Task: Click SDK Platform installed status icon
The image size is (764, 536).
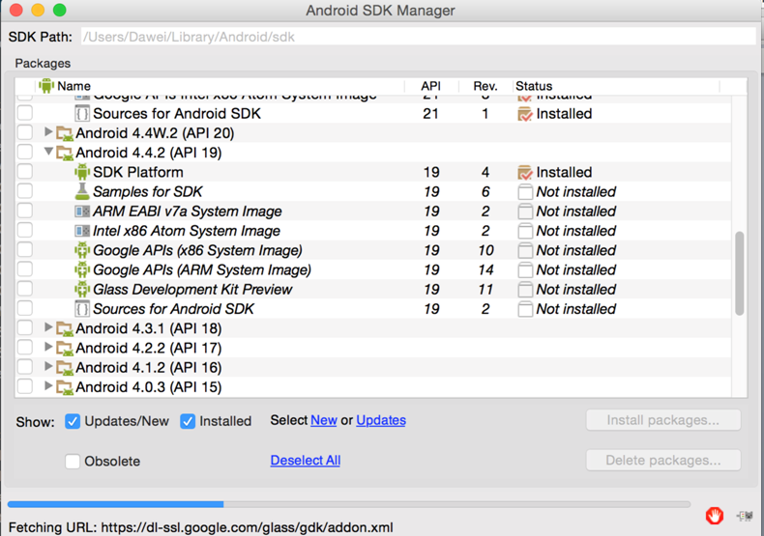Action: tap(525, 172)
